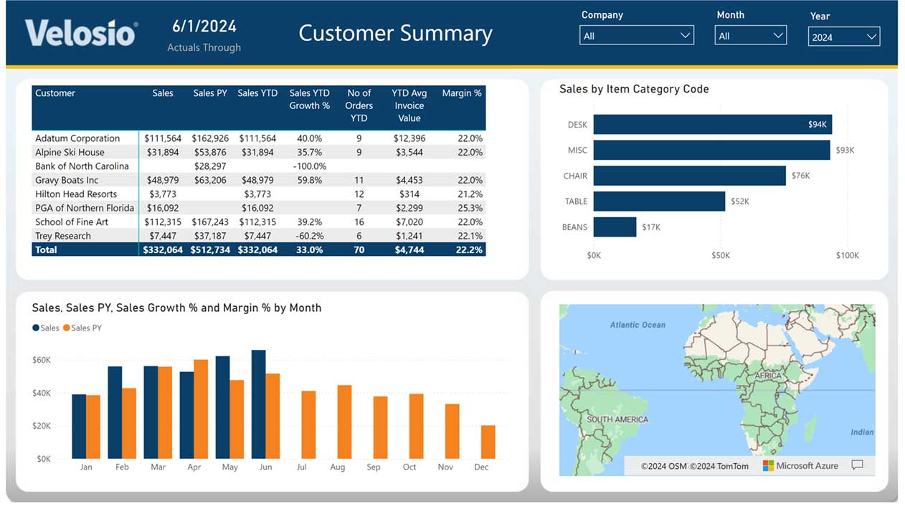The image size is (905, 509).
Task: Click the AFRICA label on the map
Action: pos(768,375)
